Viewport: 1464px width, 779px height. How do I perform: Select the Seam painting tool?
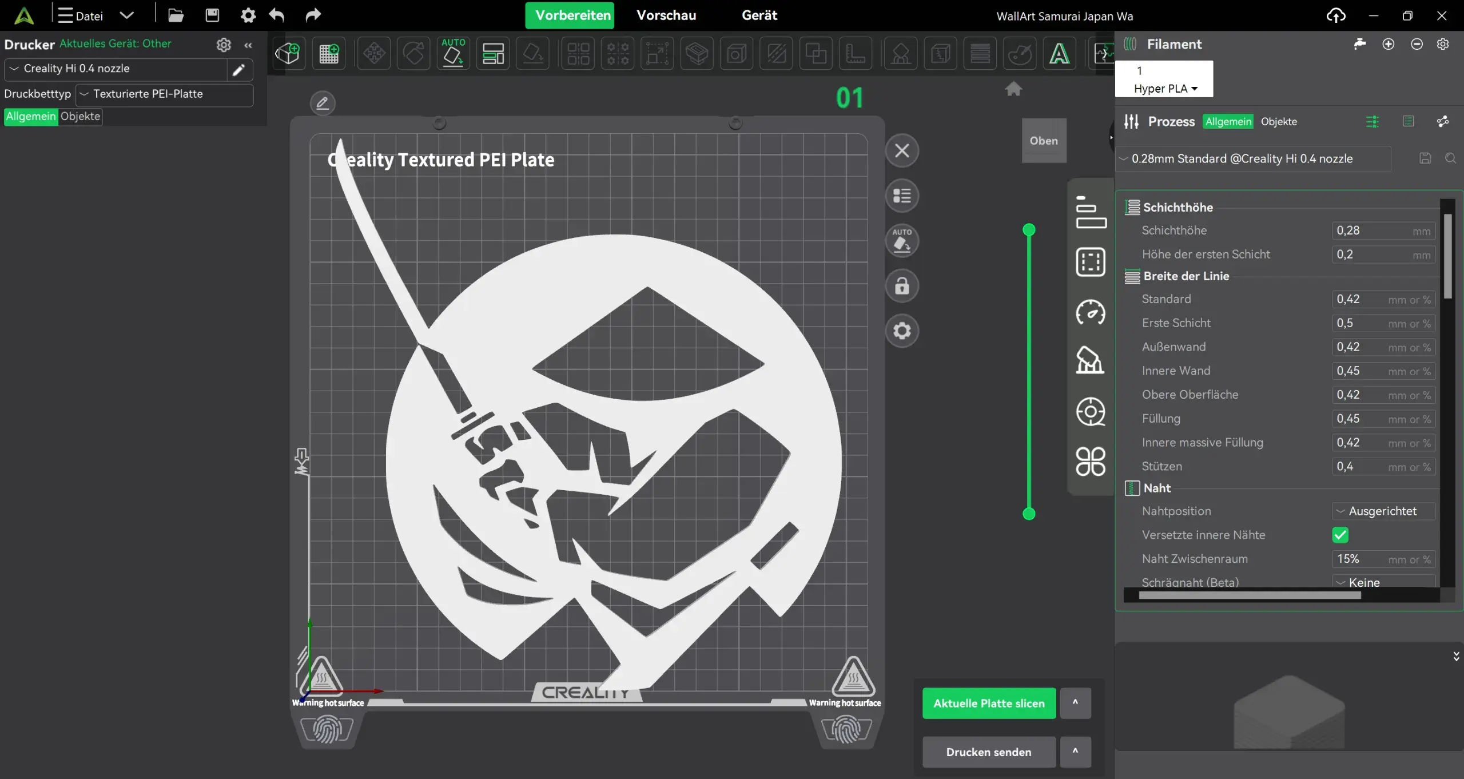point(941,54)
